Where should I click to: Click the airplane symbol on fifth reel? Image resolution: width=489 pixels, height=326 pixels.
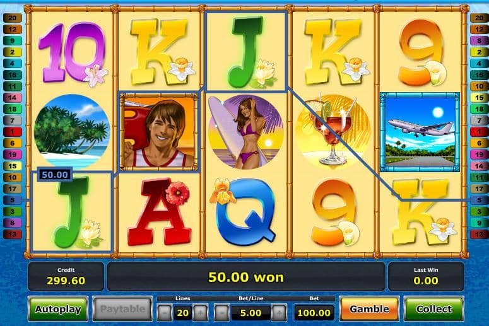pos(420,132)
